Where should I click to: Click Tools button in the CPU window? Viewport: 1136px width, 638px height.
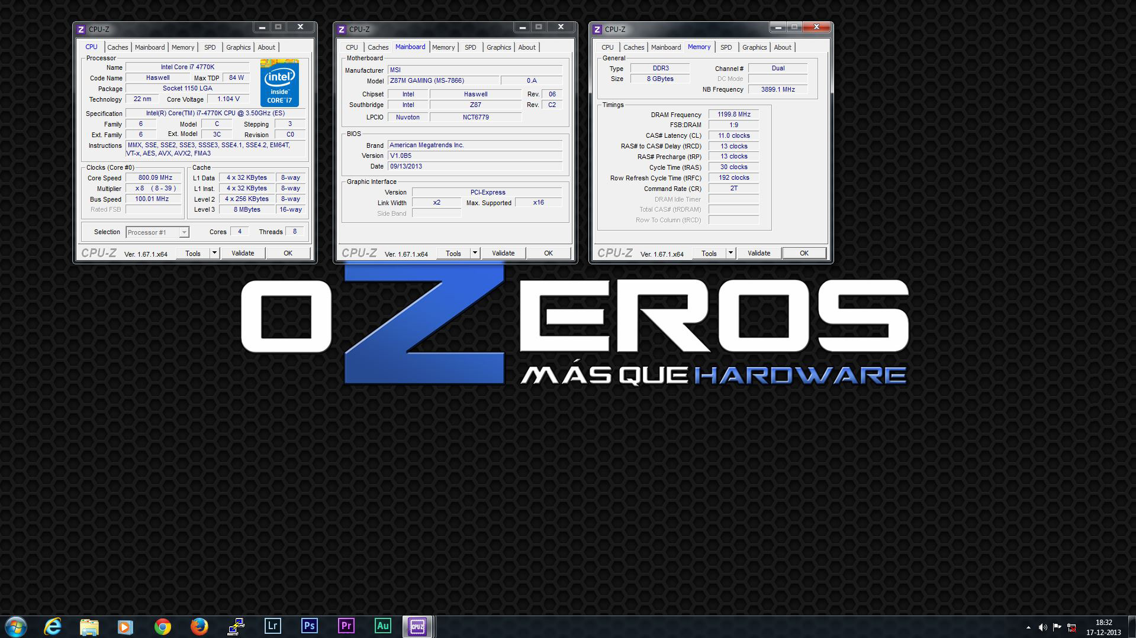(x=193, y=253)
